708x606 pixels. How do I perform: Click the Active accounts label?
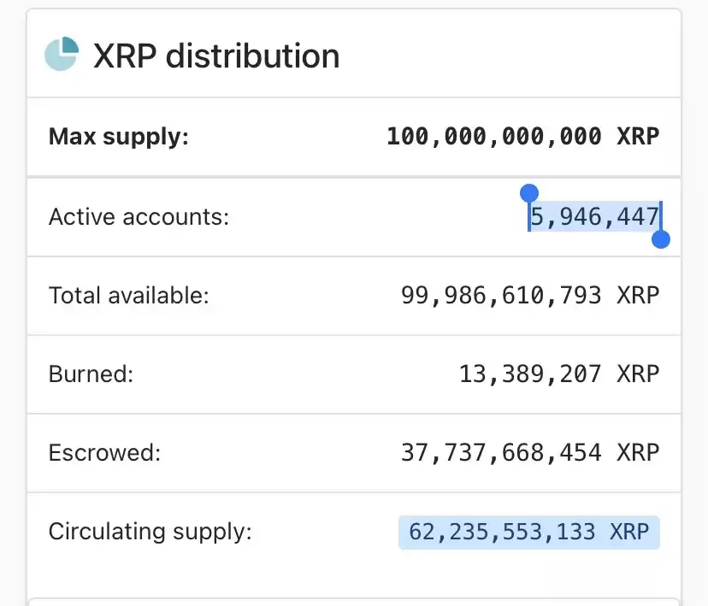[139, 216]
